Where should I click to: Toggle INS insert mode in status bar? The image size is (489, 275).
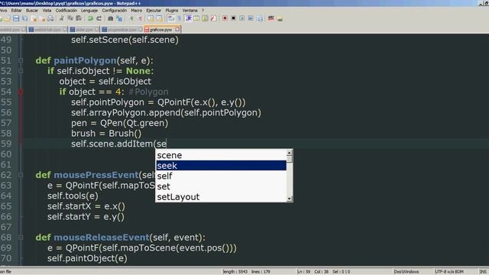tap(483, 272)
